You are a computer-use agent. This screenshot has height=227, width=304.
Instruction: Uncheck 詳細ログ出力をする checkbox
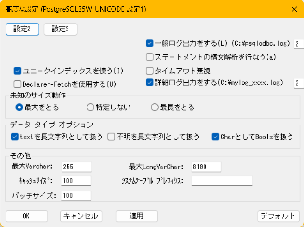point(149,83)
